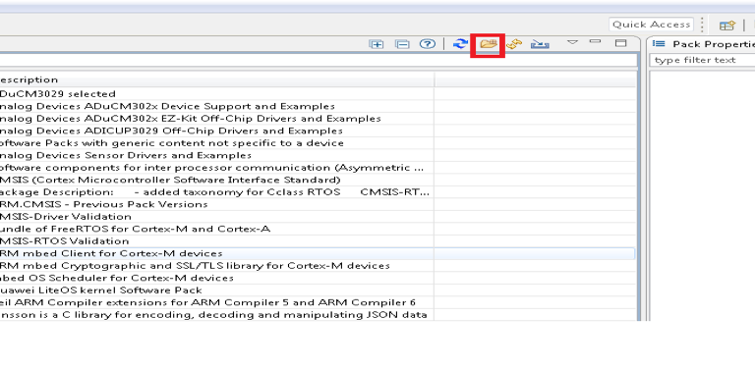Select 'added taxonomy for Cclass RTOS' row
The height and width of the screenshot is (370, 755).
(x=318, y=192)
